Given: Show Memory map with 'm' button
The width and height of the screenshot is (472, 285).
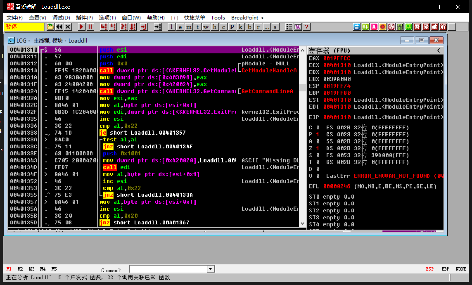Looking at the screenshot, I should 189,27.
